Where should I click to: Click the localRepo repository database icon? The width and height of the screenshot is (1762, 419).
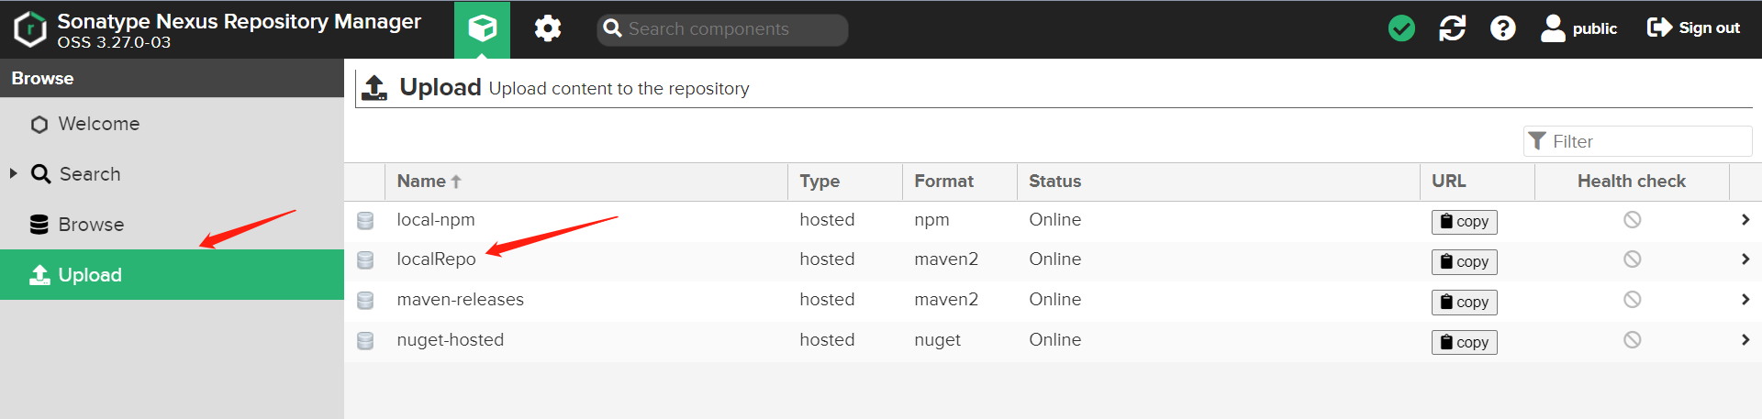[x=365, y=260]
